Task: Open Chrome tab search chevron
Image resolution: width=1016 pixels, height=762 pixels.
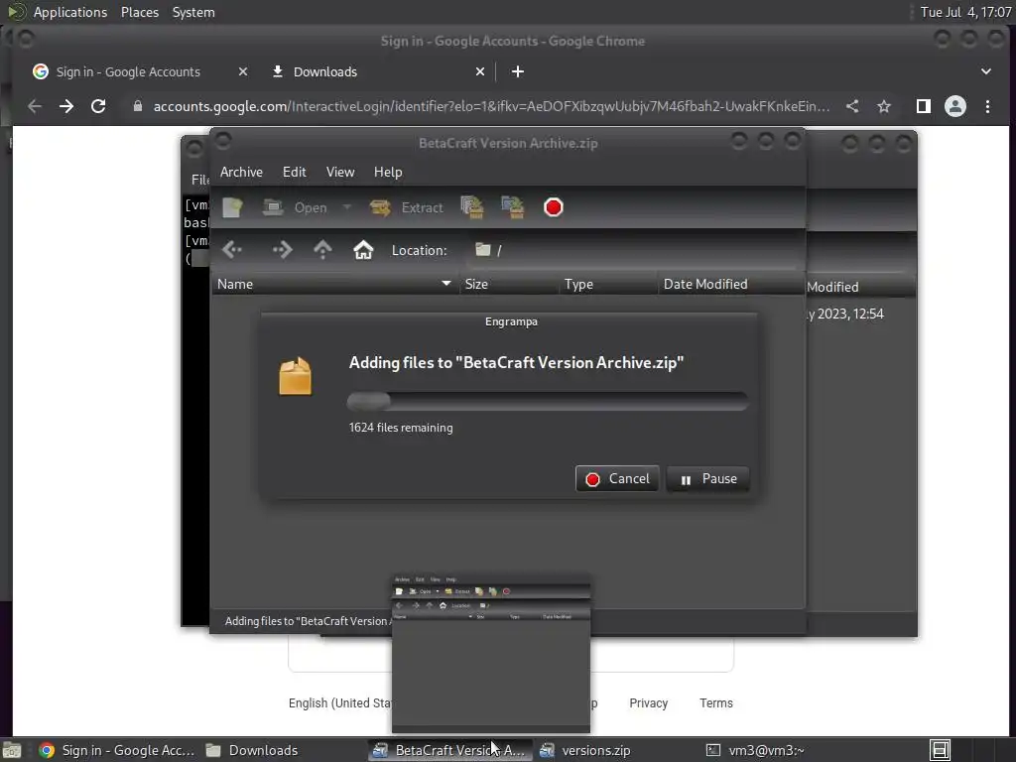Action: tap(985, 71)
